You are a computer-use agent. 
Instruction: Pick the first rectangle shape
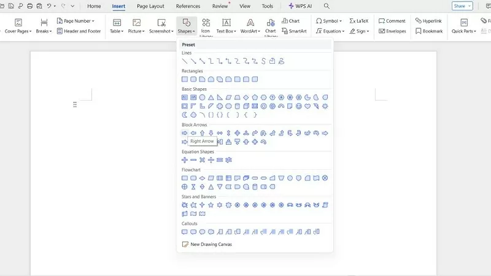(184, 79)
